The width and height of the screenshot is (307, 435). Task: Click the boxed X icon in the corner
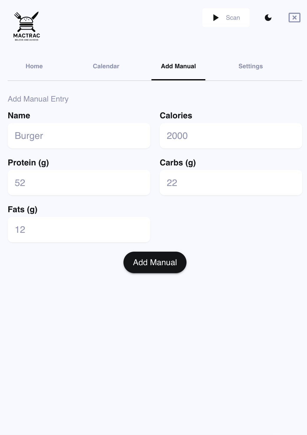tap(294, 18)
